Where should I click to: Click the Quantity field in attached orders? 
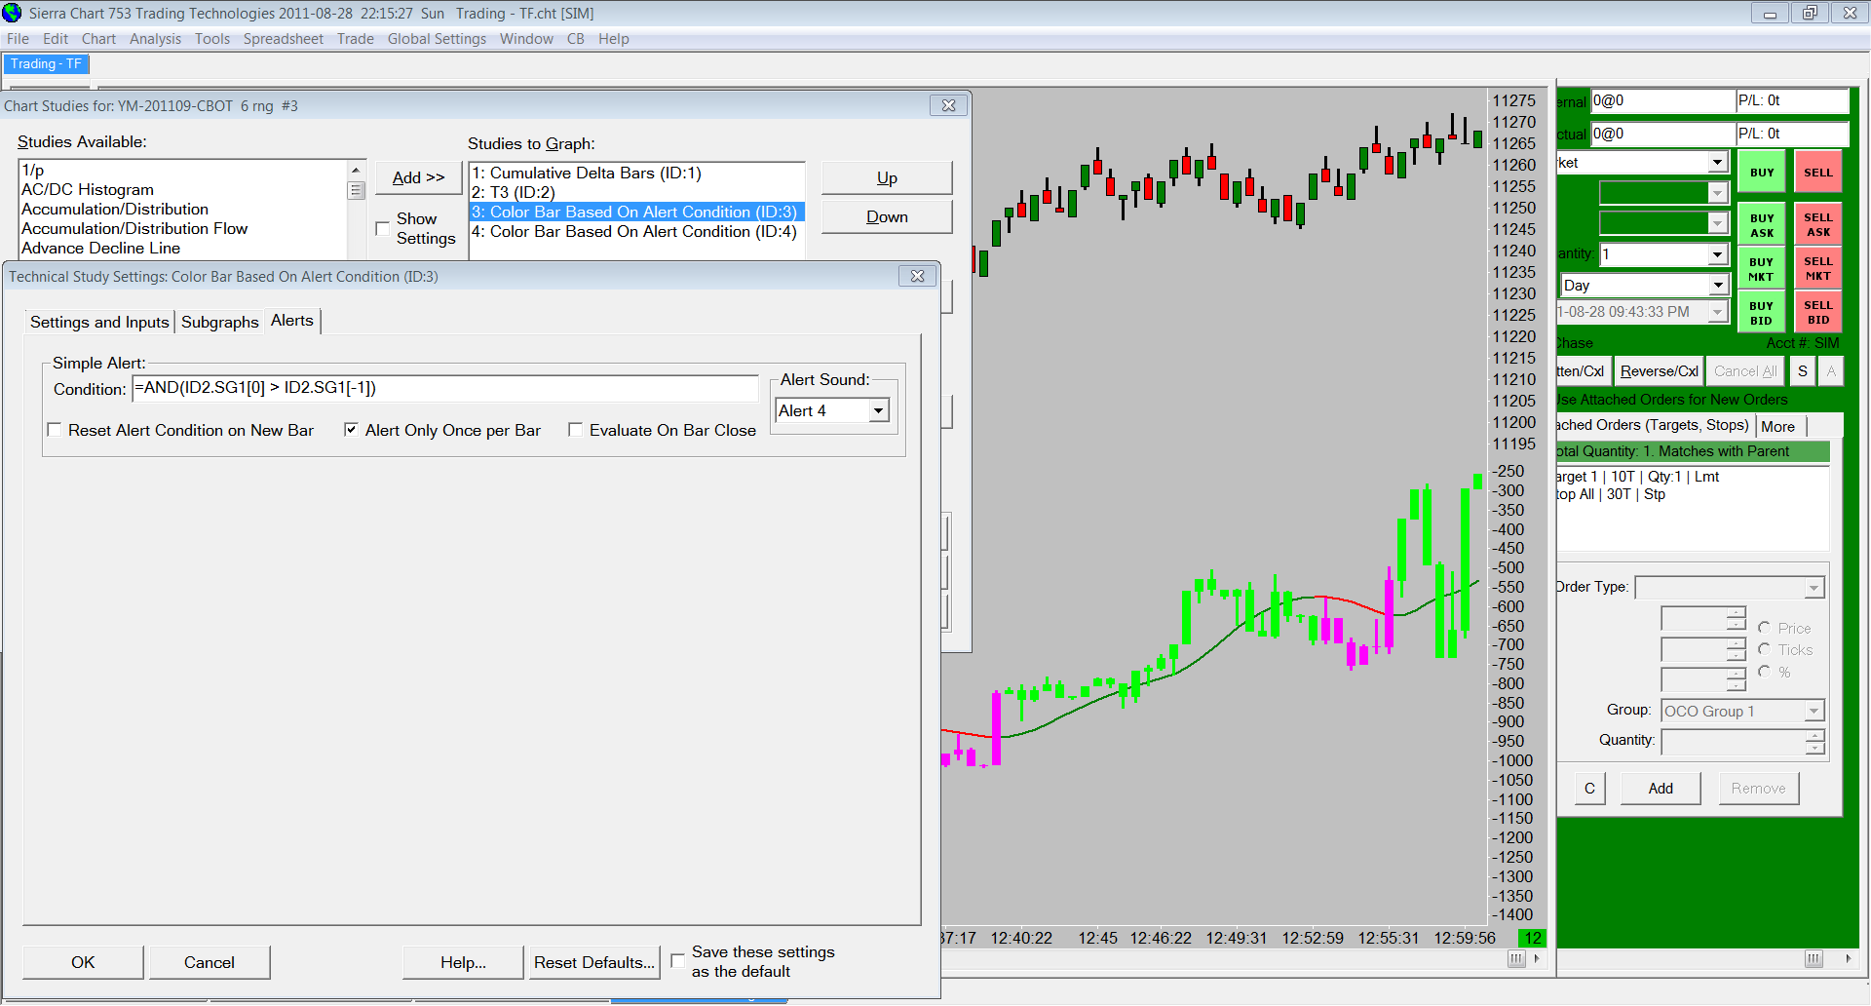[1733, 741]
